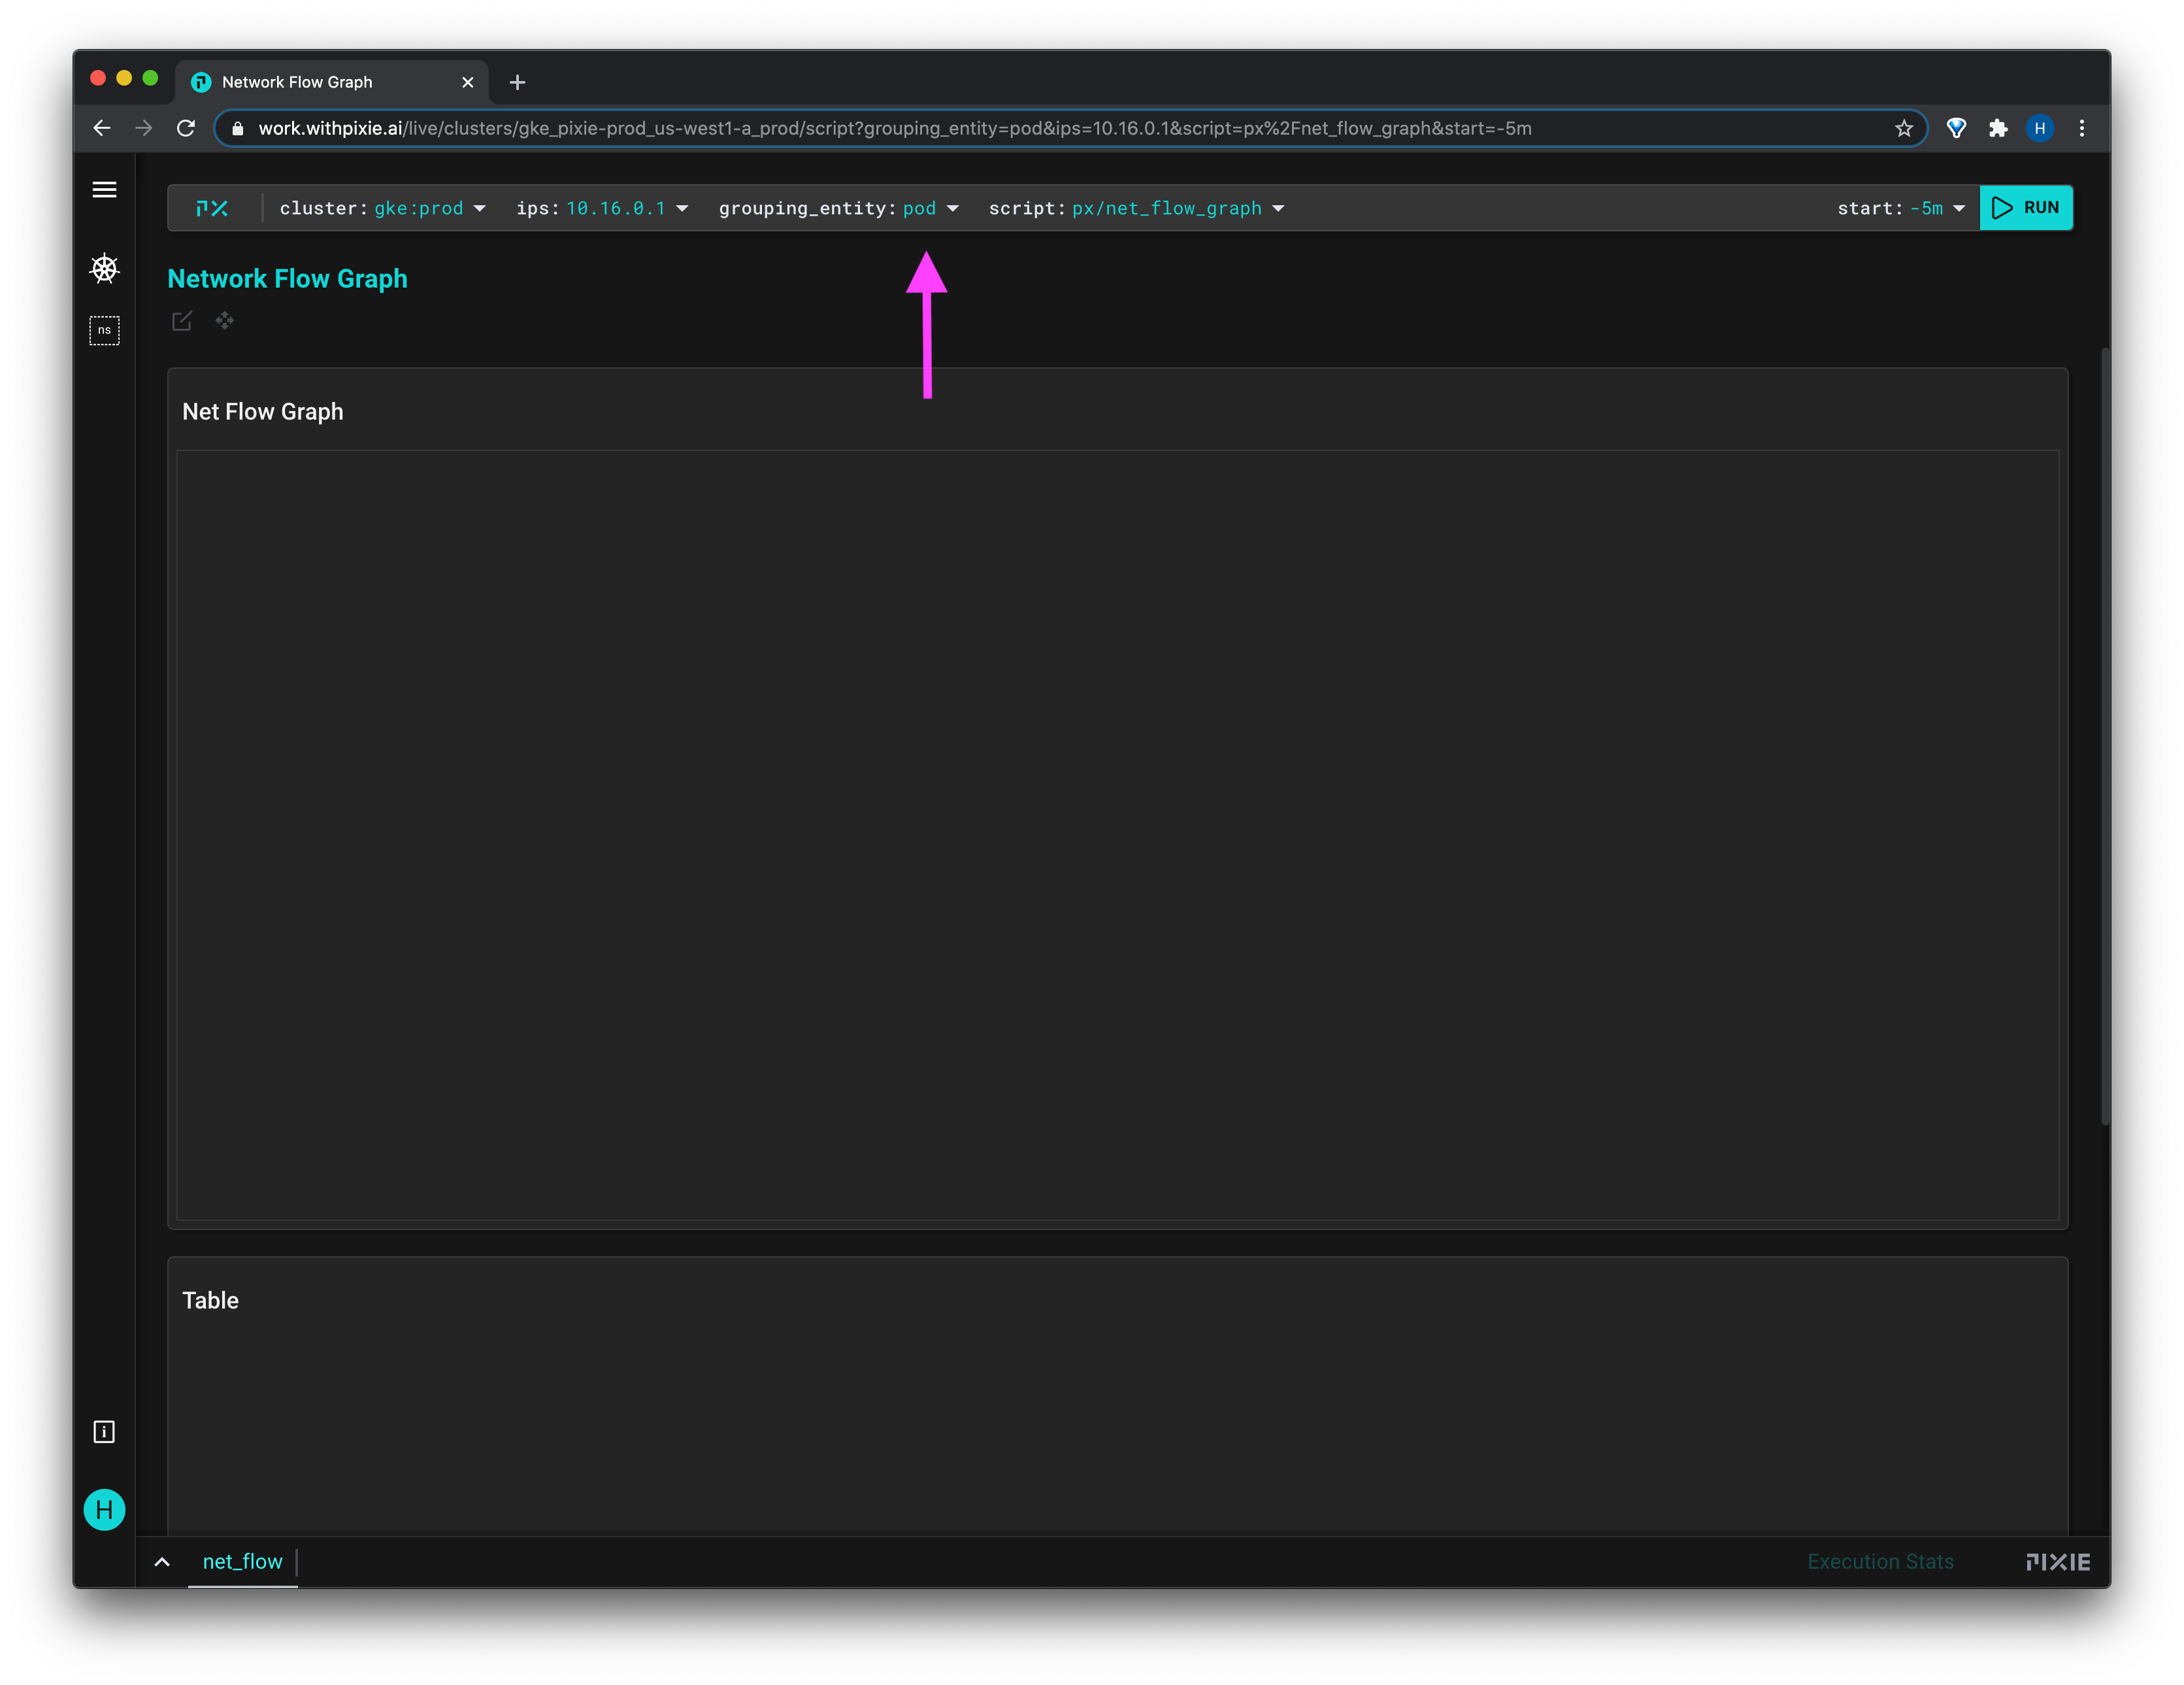The image size is (2184, 1685).
Task: Select the net_flow data tab
Action: tap(242, 1561)
